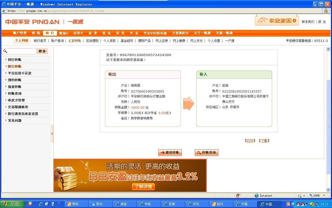
Task: Open the 开始 Start button
Action: (12, 204)
